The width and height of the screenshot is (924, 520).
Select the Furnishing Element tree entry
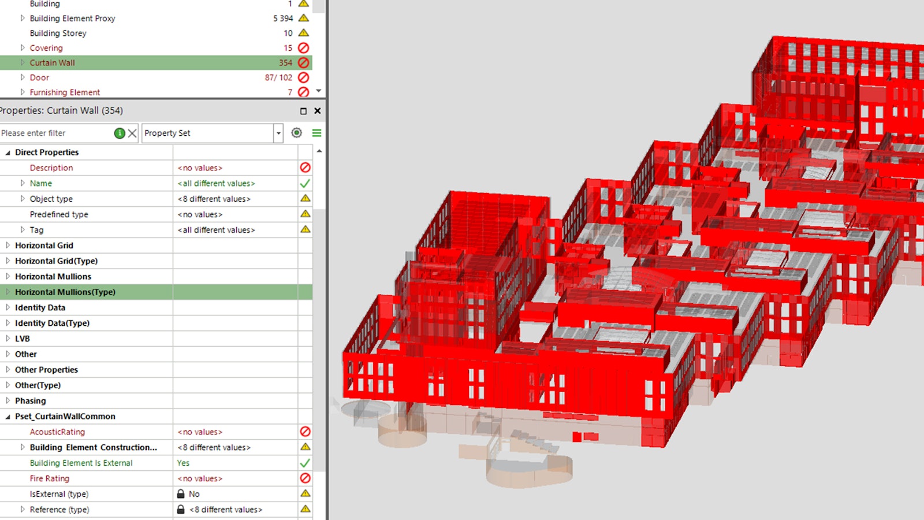point(65,92)
